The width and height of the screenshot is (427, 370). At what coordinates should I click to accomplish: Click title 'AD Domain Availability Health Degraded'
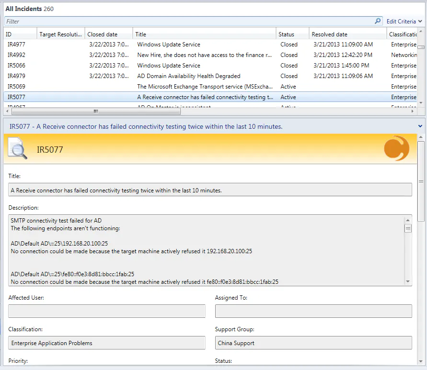coord(189,76)
